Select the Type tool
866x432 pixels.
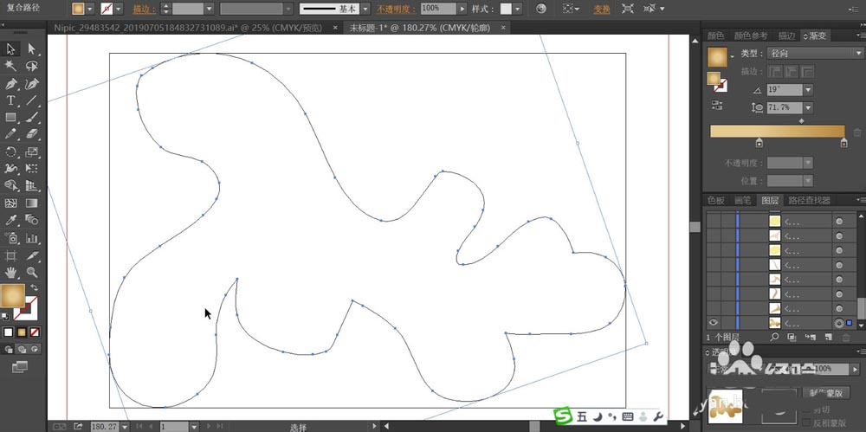click(x=10, y=100)
